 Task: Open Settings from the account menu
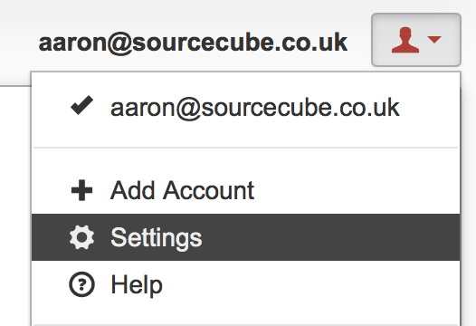[245, 237]
